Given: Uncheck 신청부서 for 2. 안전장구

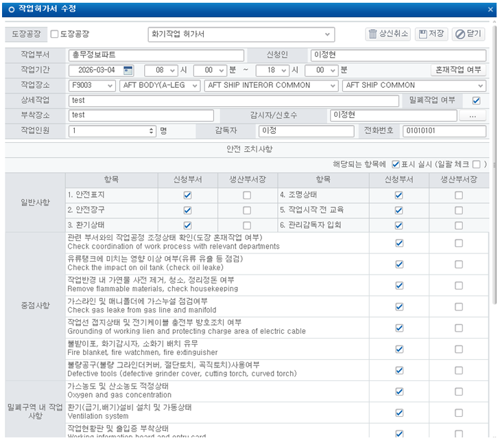Looking at the screenshot, I should [x=187, y=210].
